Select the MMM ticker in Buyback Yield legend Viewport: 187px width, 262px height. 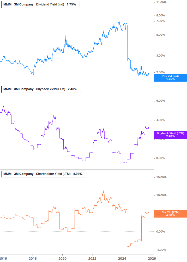coord(7,89)
